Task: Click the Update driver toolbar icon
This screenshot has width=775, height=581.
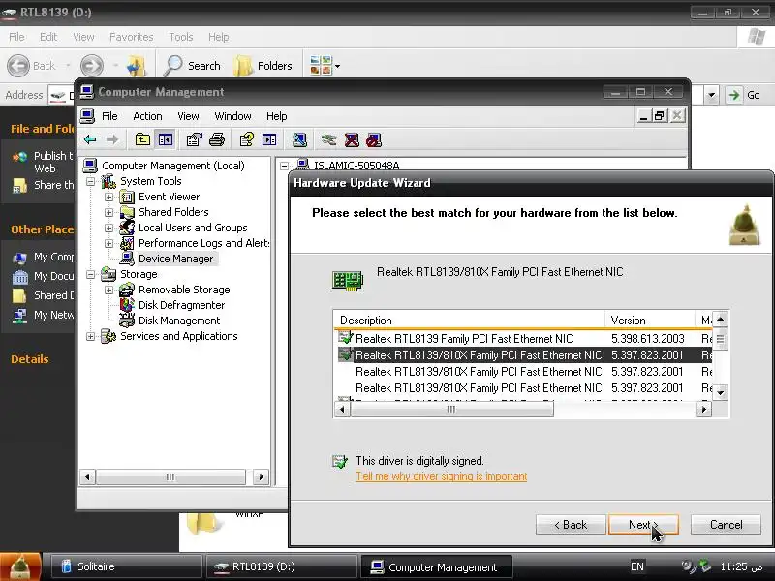Action: (x=328, y=139)
